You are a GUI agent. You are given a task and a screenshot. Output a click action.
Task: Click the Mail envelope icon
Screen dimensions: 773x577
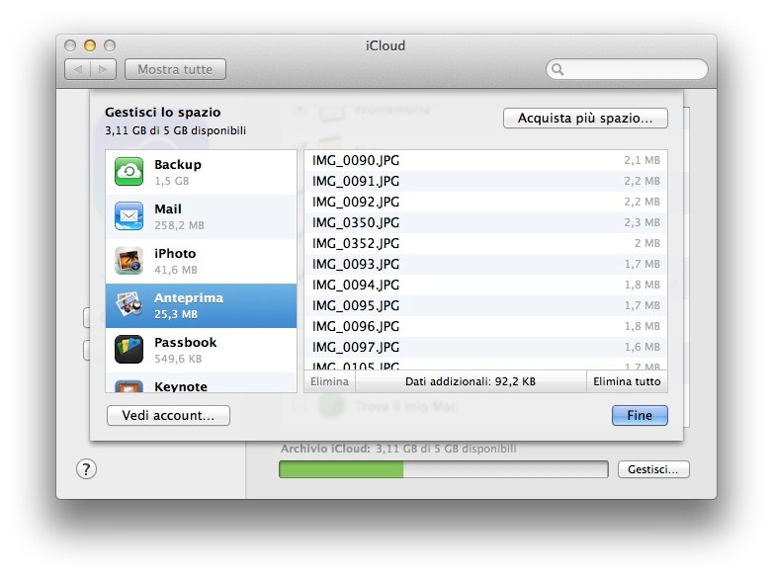click(129, 216)
